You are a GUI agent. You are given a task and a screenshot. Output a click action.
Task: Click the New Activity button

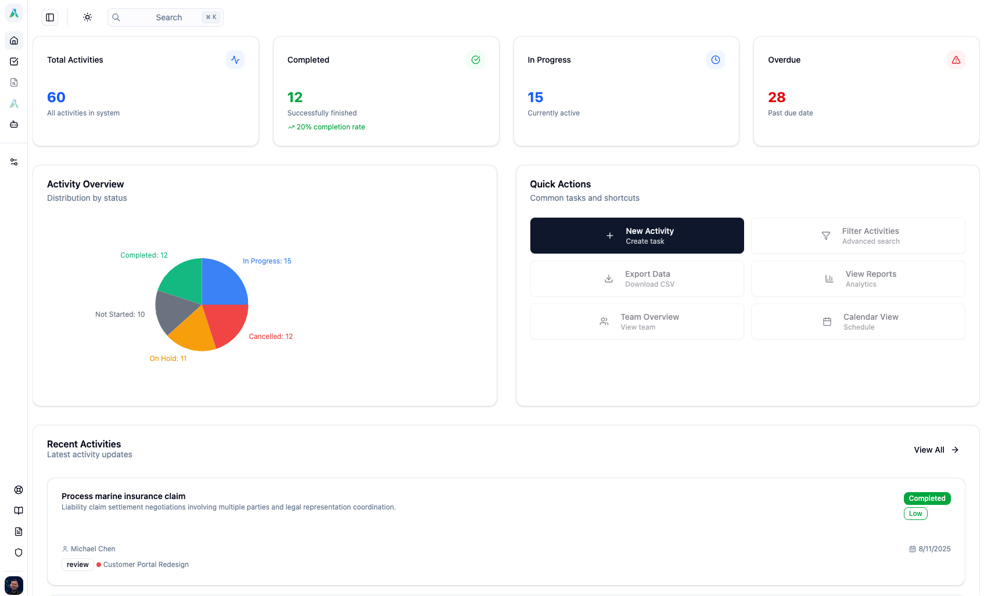[637, 236]
